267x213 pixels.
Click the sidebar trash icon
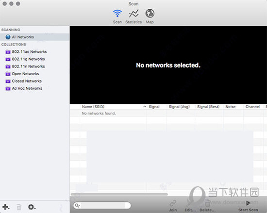coord(19,207)
